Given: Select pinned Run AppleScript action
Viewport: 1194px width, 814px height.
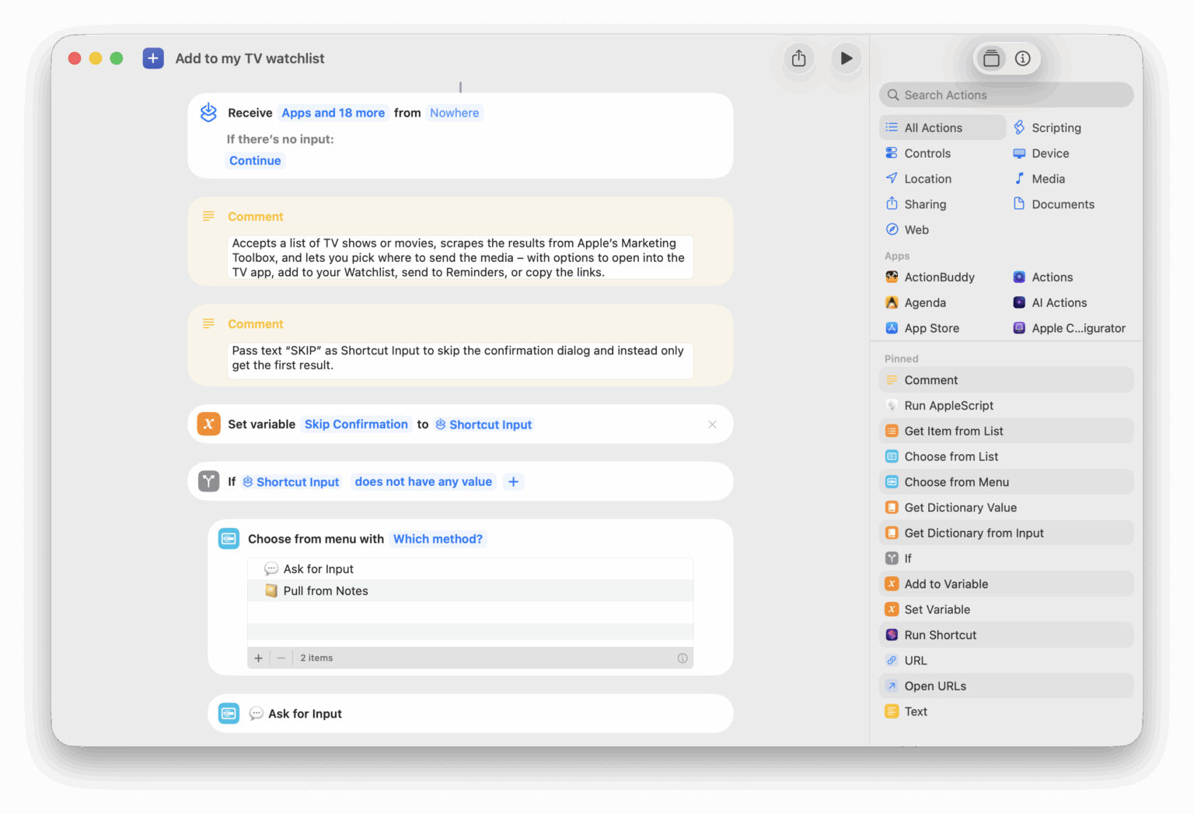Looking at the screenshot, I should (948, 406).
